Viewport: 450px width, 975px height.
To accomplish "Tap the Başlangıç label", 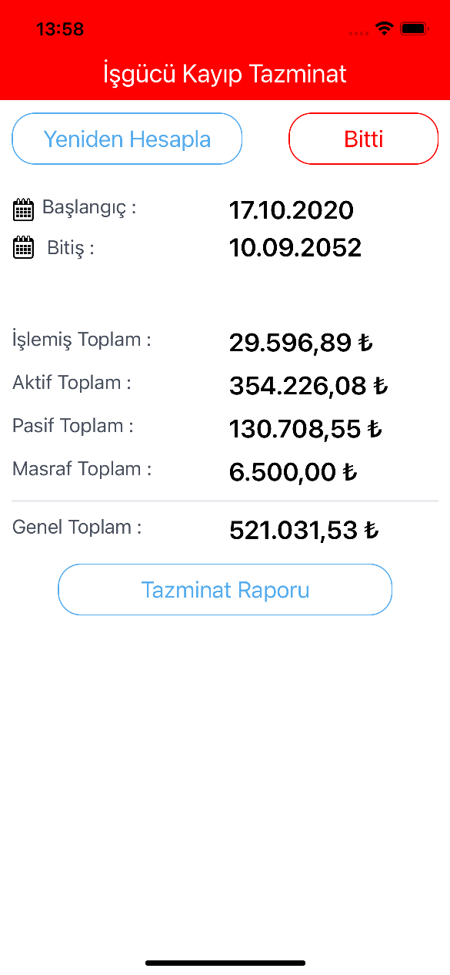I will point(89,208).
